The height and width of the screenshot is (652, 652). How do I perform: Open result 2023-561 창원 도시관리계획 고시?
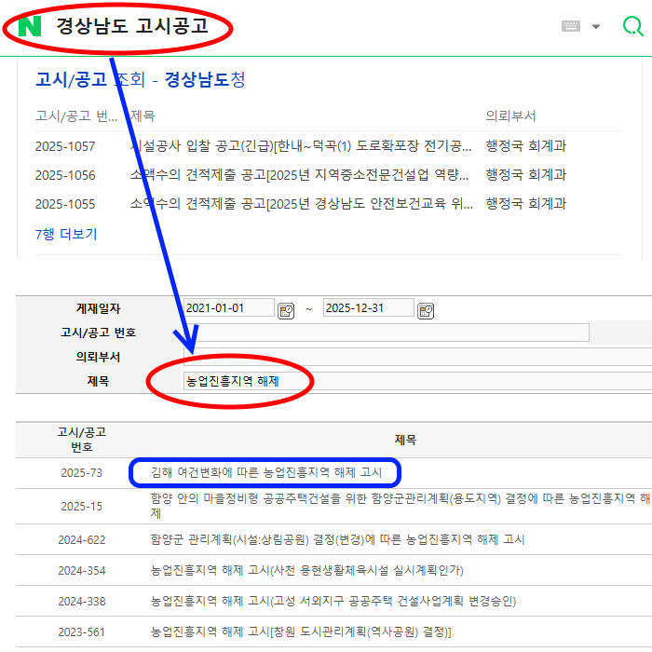click(301, 632)
